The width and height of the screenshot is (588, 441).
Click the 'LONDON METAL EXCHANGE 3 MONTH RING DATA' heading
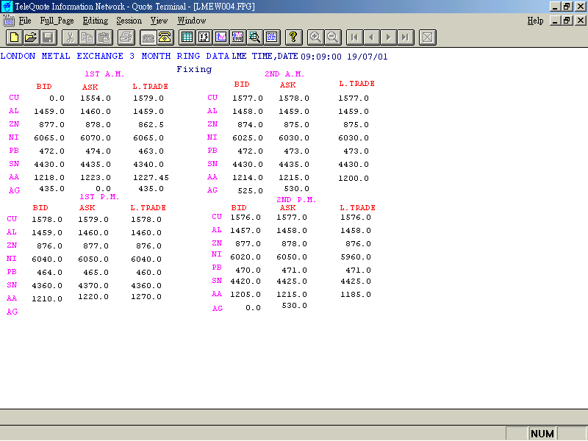click(115, 57)
